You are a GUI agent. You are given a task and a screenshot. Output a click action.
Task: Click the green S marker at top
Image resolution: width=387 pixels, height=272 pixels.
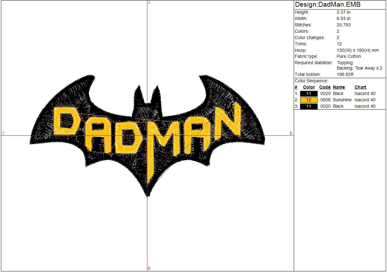coord(149,3)
